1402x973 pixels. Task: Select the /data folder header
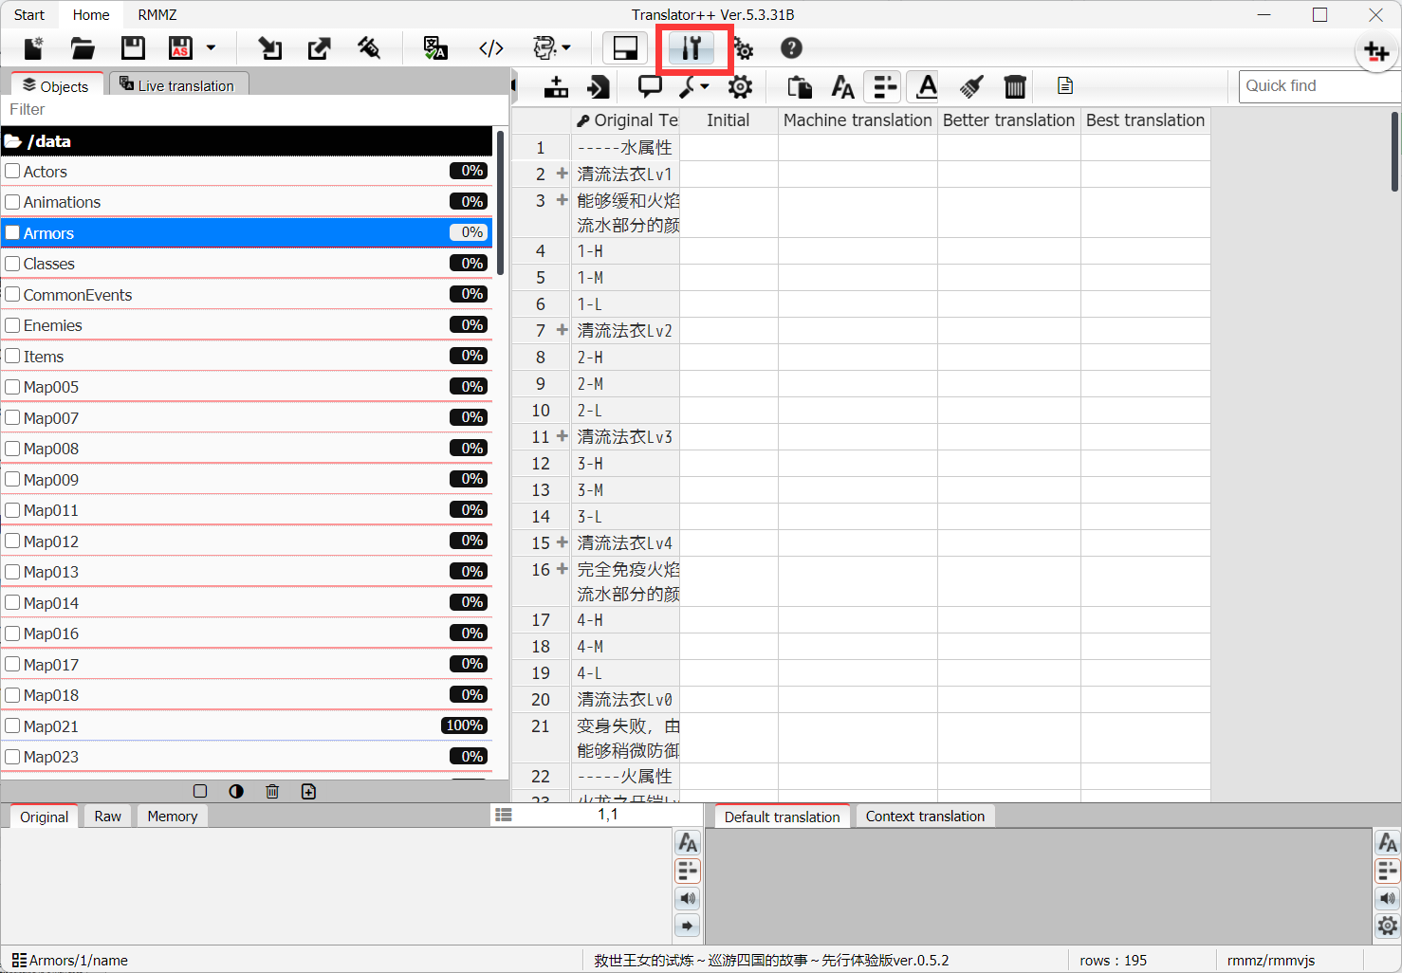click(247, 141)
